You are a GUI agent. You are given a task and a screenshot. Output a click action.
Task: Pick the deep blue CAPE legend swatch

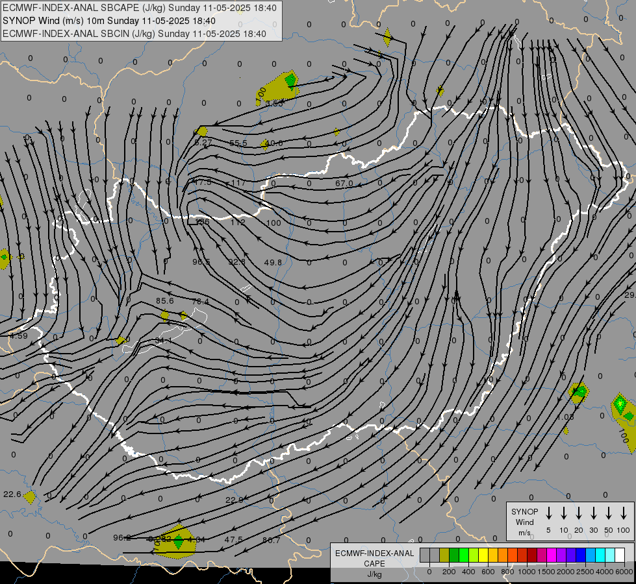[580, 555]
